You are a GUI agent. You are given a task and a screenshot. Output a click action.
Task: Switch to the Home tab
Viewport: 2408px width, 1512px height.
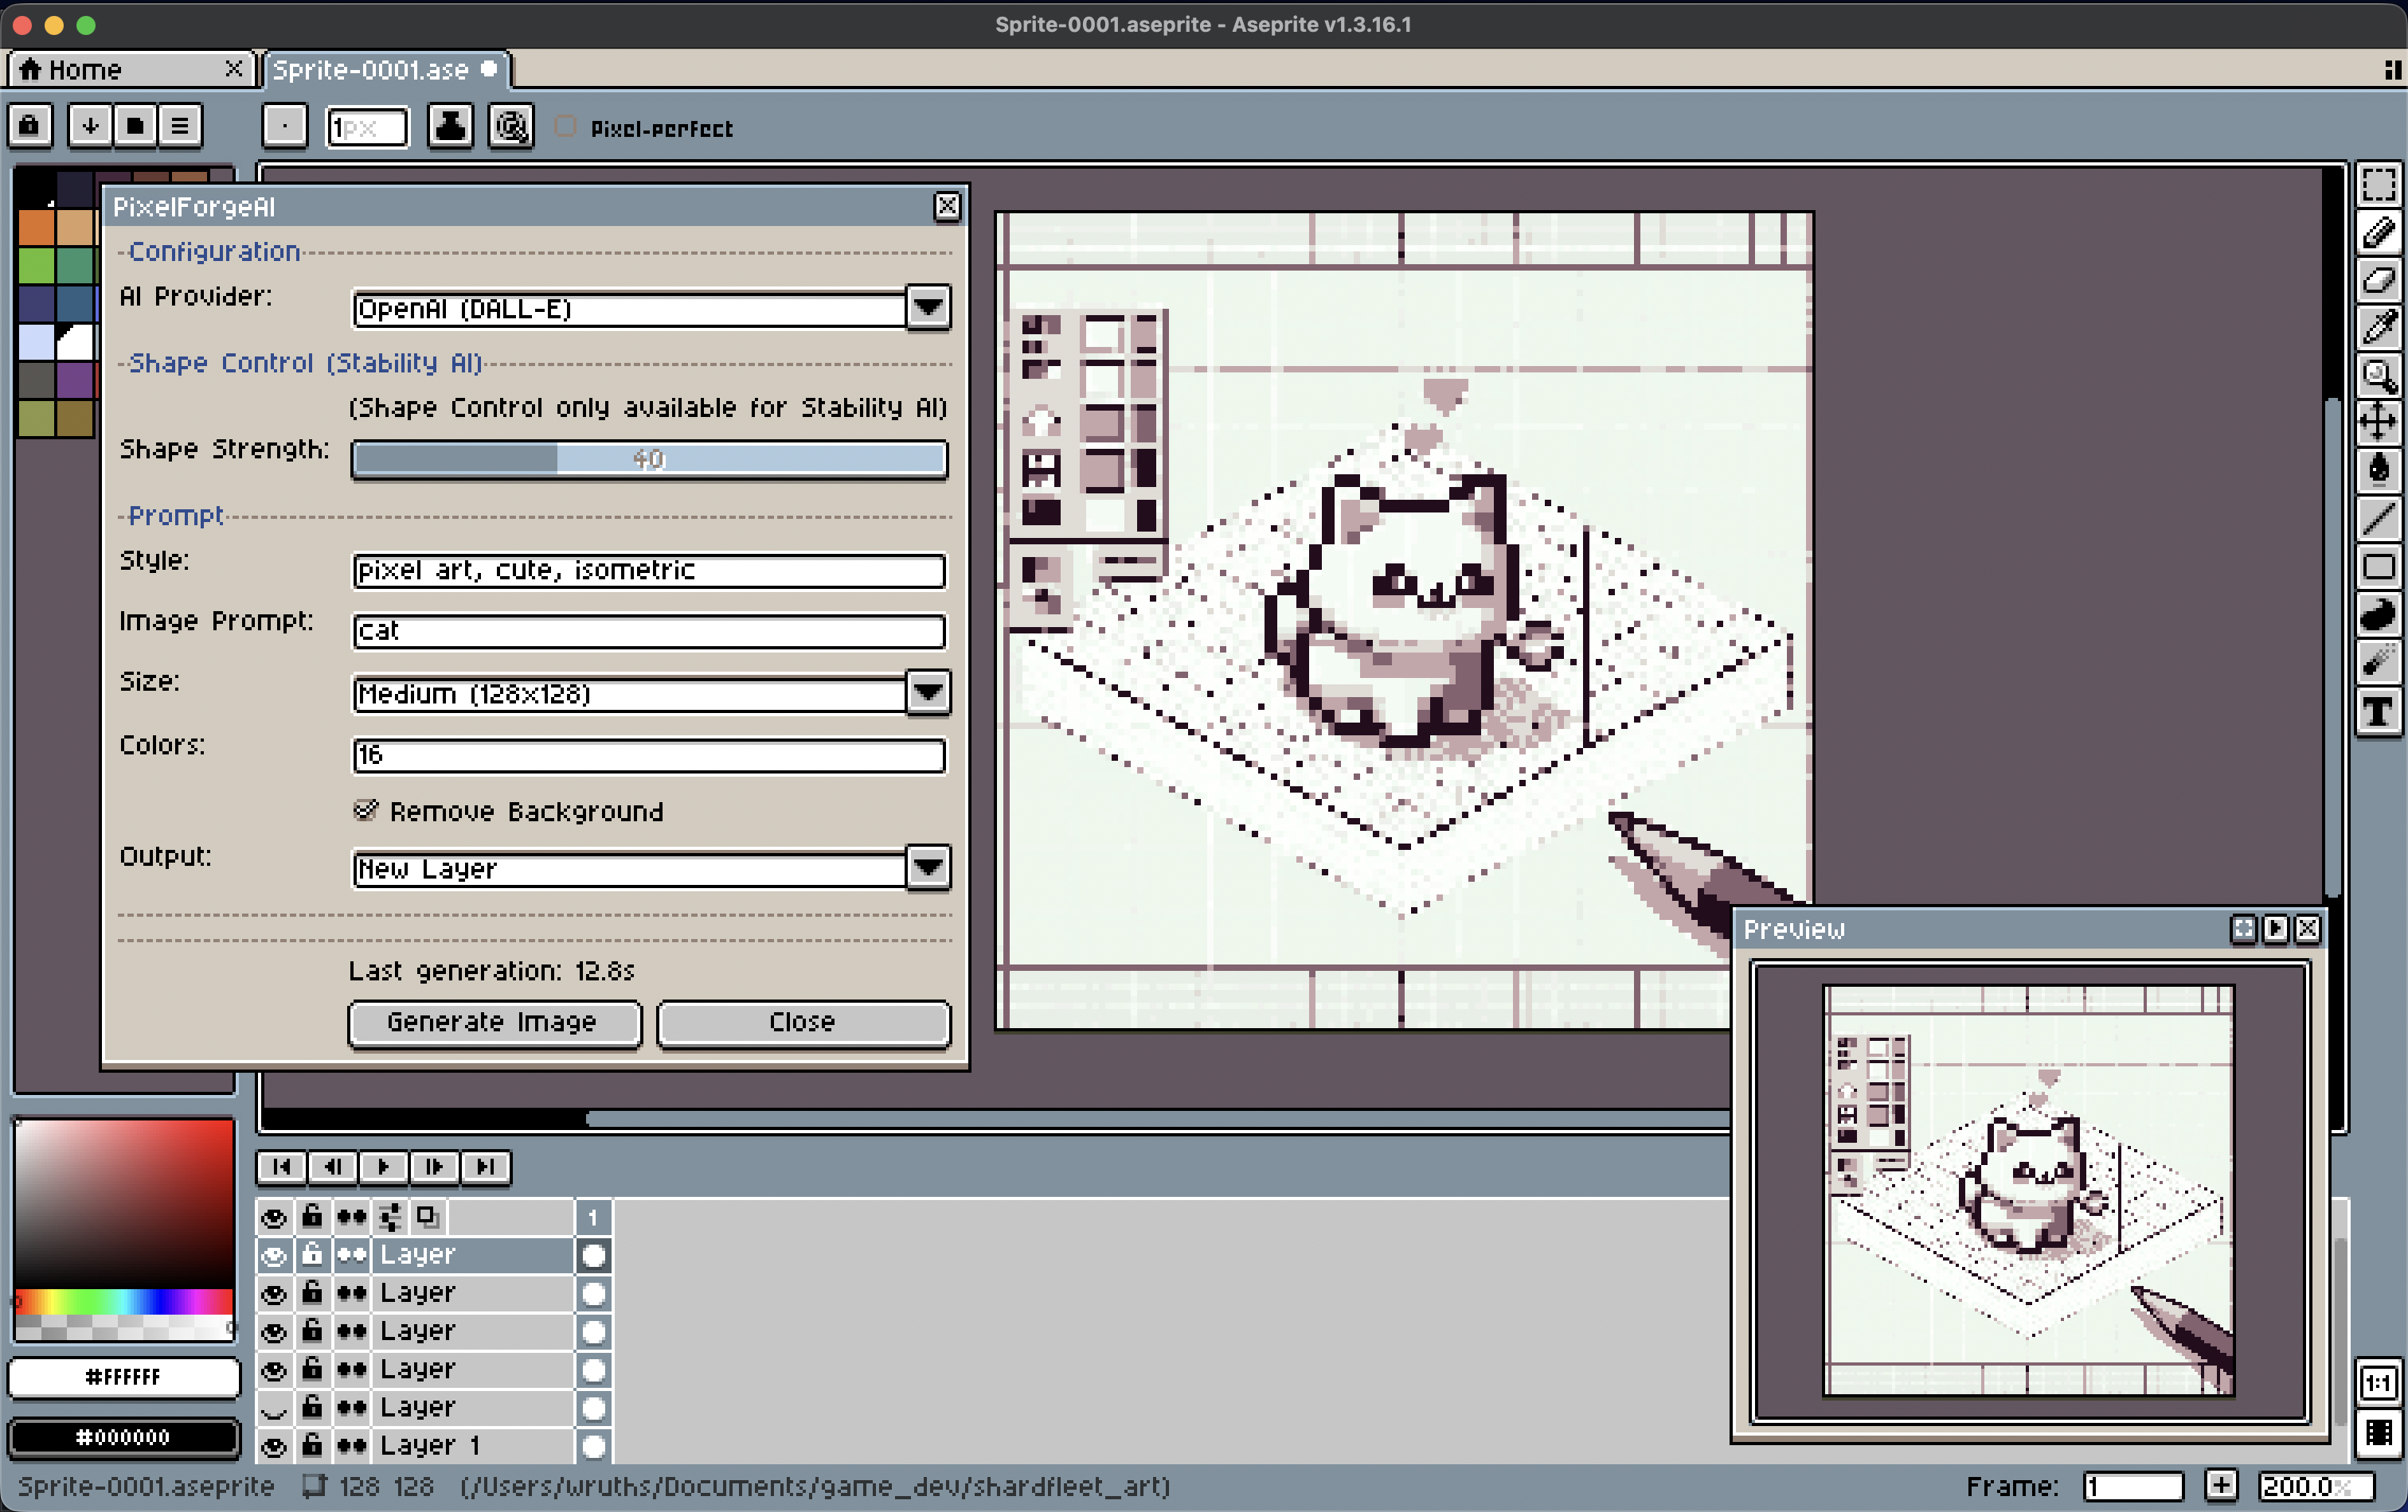click(86, 70)
